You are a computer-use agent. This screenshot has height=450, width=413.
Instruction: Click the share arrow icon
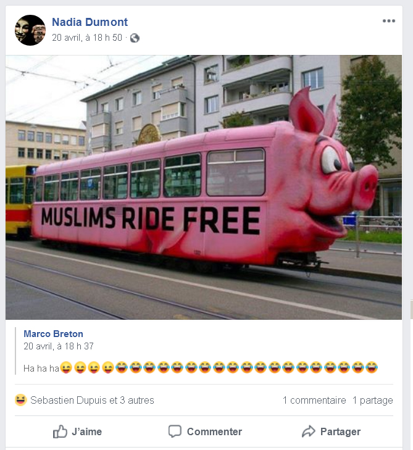pyautogui.click(x=309, y=431)
